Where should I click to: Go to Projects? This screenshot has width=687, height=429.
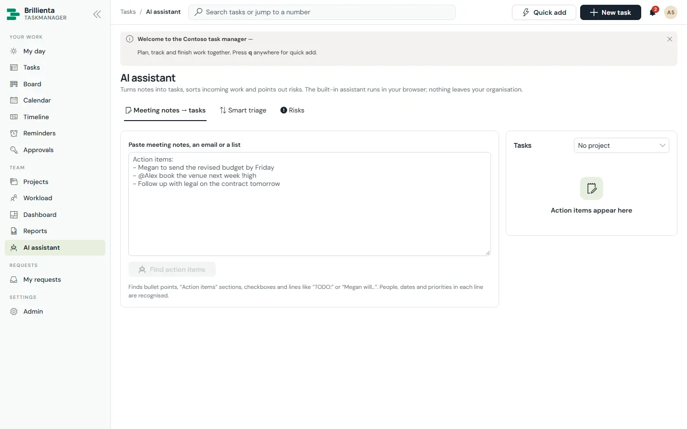point(55,182)
